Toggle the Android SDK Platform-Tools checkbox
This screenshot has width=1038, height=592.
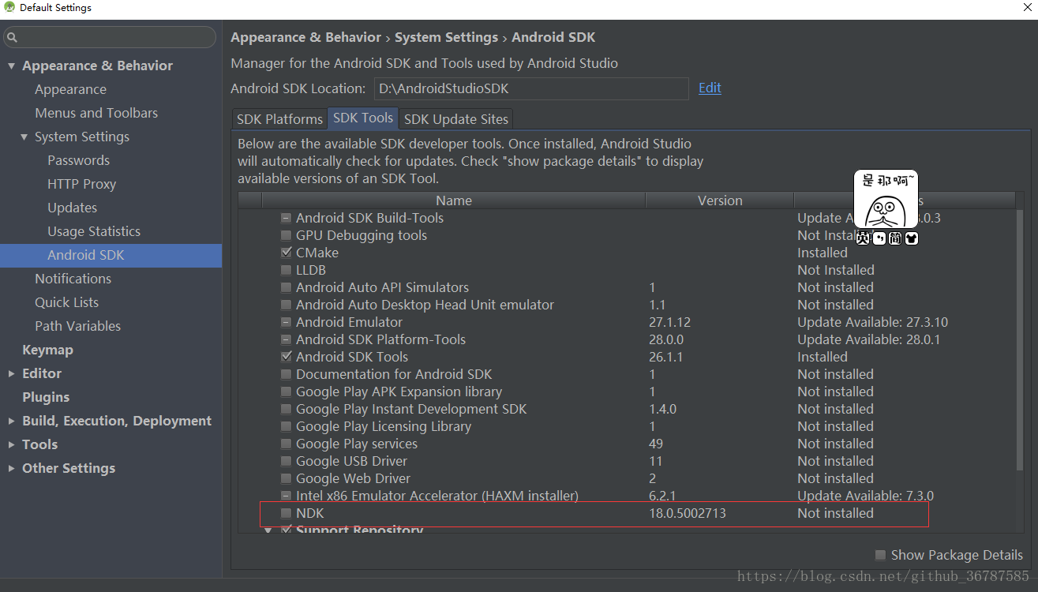[287, 339]
